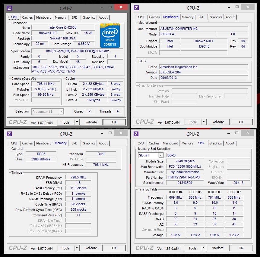This screenshot has height=257, width=260.
Task: Minimize the CPU tab window
Action: 102,8
